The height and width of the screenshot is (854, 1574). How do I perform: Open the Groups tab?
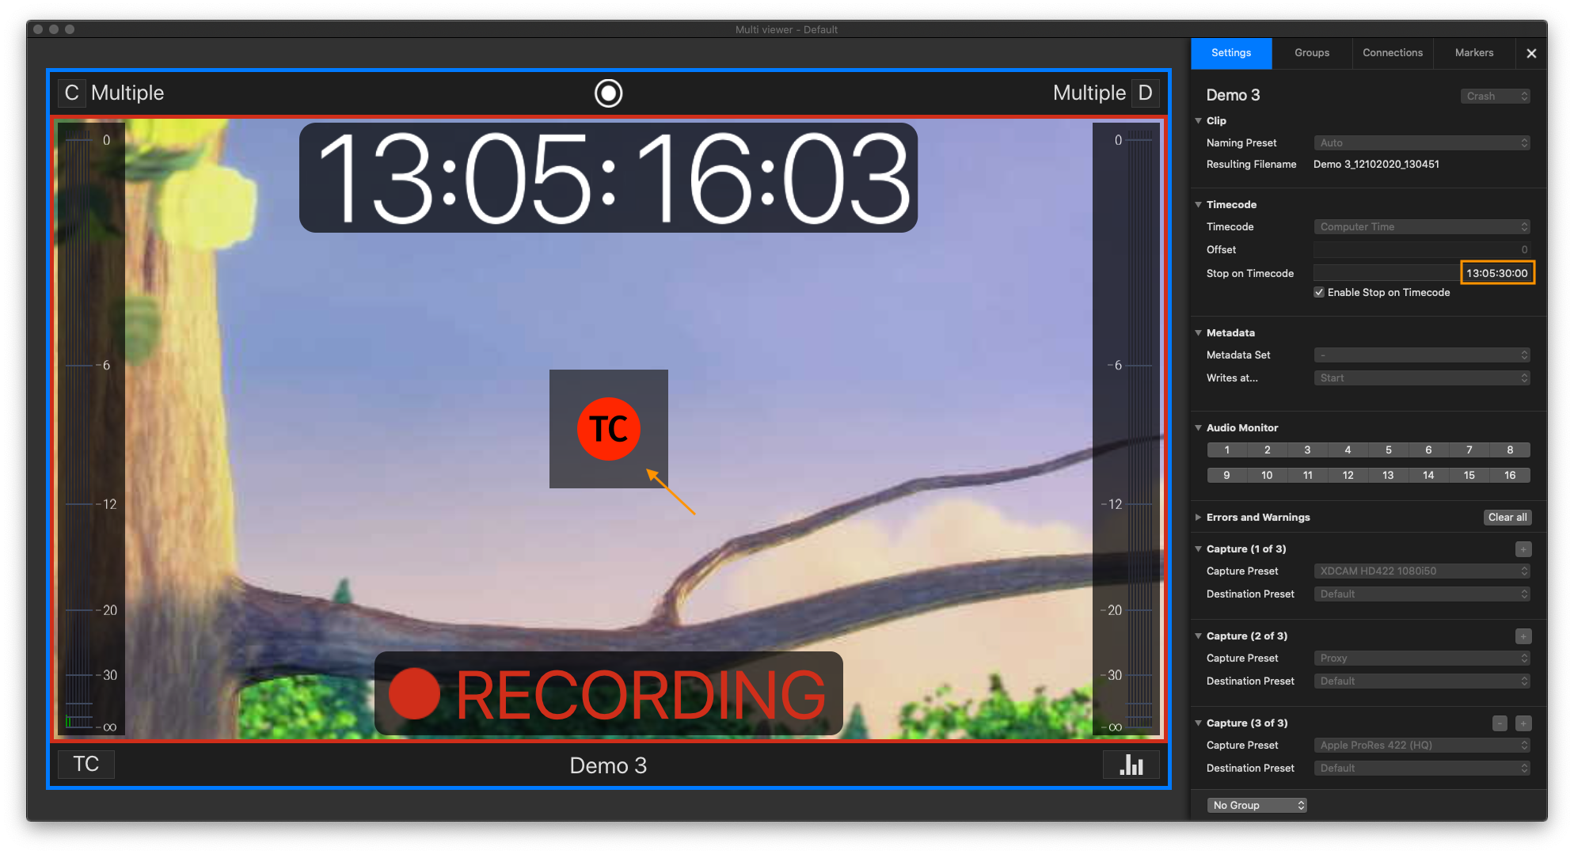(1312, 53)
